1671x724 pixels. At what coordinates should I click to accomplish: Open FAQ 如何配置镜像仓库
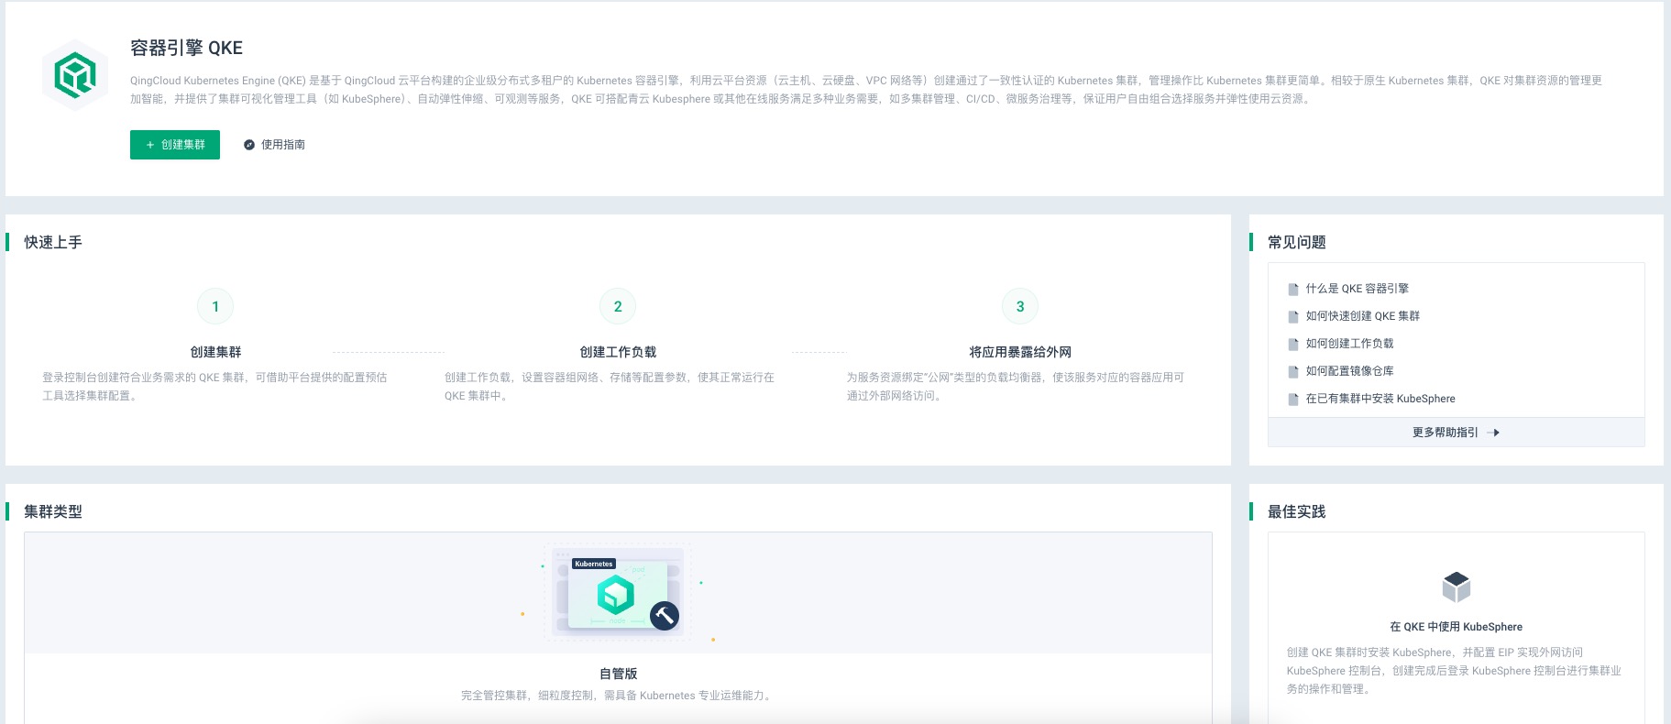point(1349,371)
